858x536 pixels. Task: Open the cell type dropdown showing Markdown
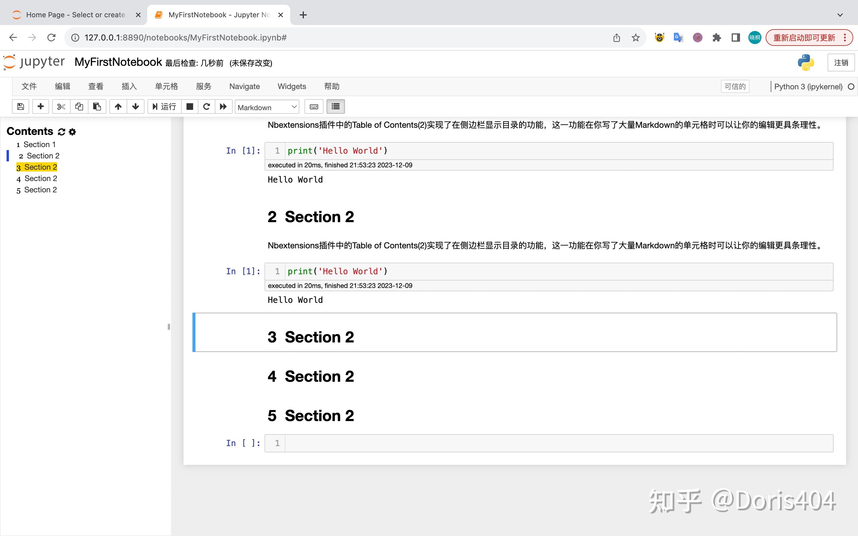[267, 107]
